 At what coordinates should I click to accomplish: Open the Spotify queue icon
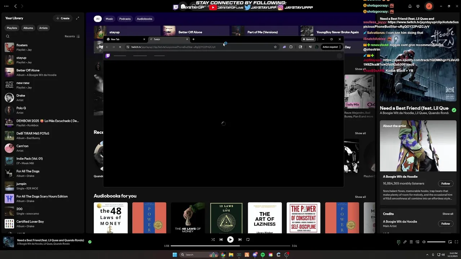pyautogui.click(x=411, y=242)
